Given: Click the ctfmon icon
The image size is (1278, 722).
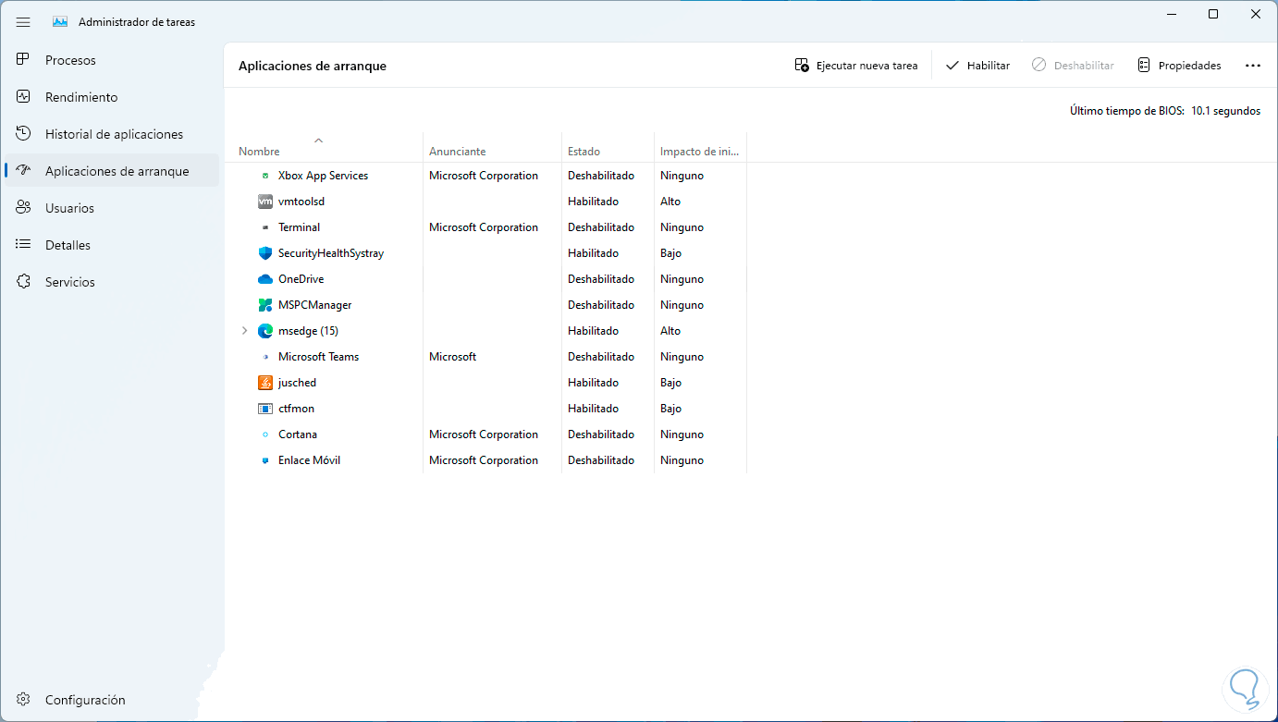Looking at the screenshot, I should 265,409.
